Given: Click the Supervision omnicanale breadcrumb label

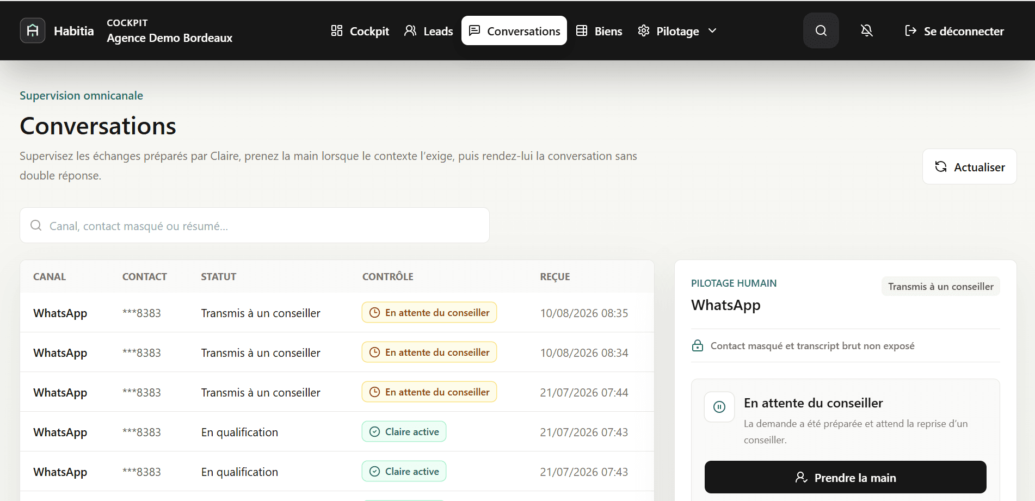Looking at the screenshot, I should pos(82,95).
